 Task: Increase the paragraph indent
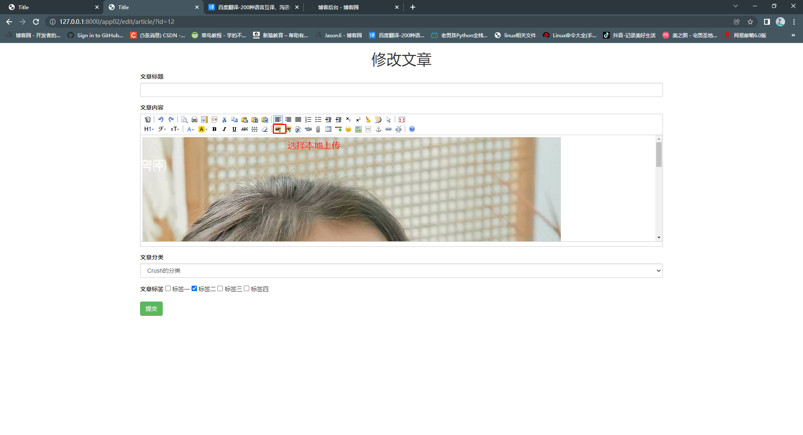[x=328, y=120]
